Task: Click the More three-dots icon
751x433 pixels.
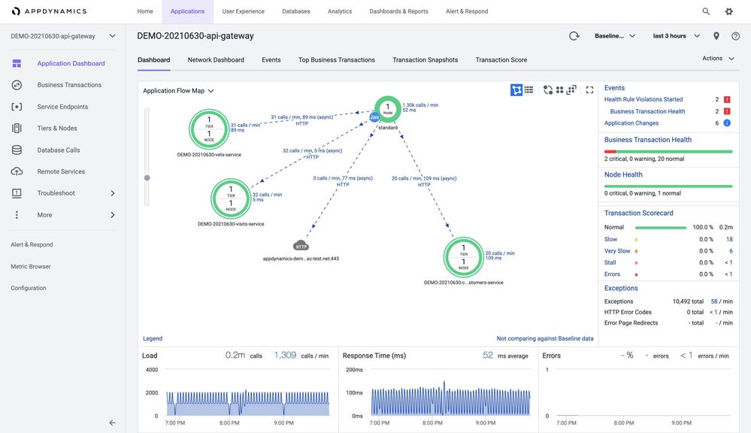Action: tap(17, 215)
